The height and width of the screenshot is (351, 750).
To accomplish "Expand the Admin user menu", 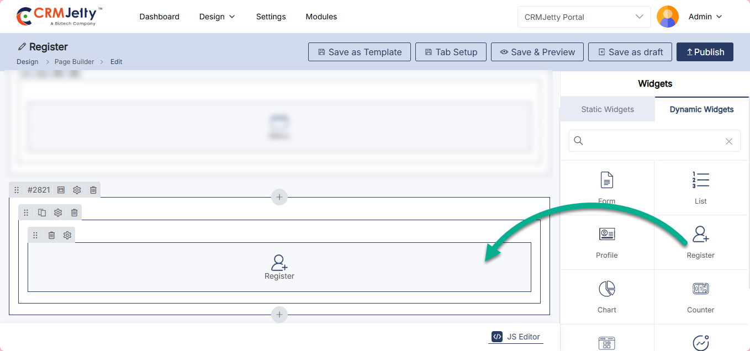I will point(705,17).
